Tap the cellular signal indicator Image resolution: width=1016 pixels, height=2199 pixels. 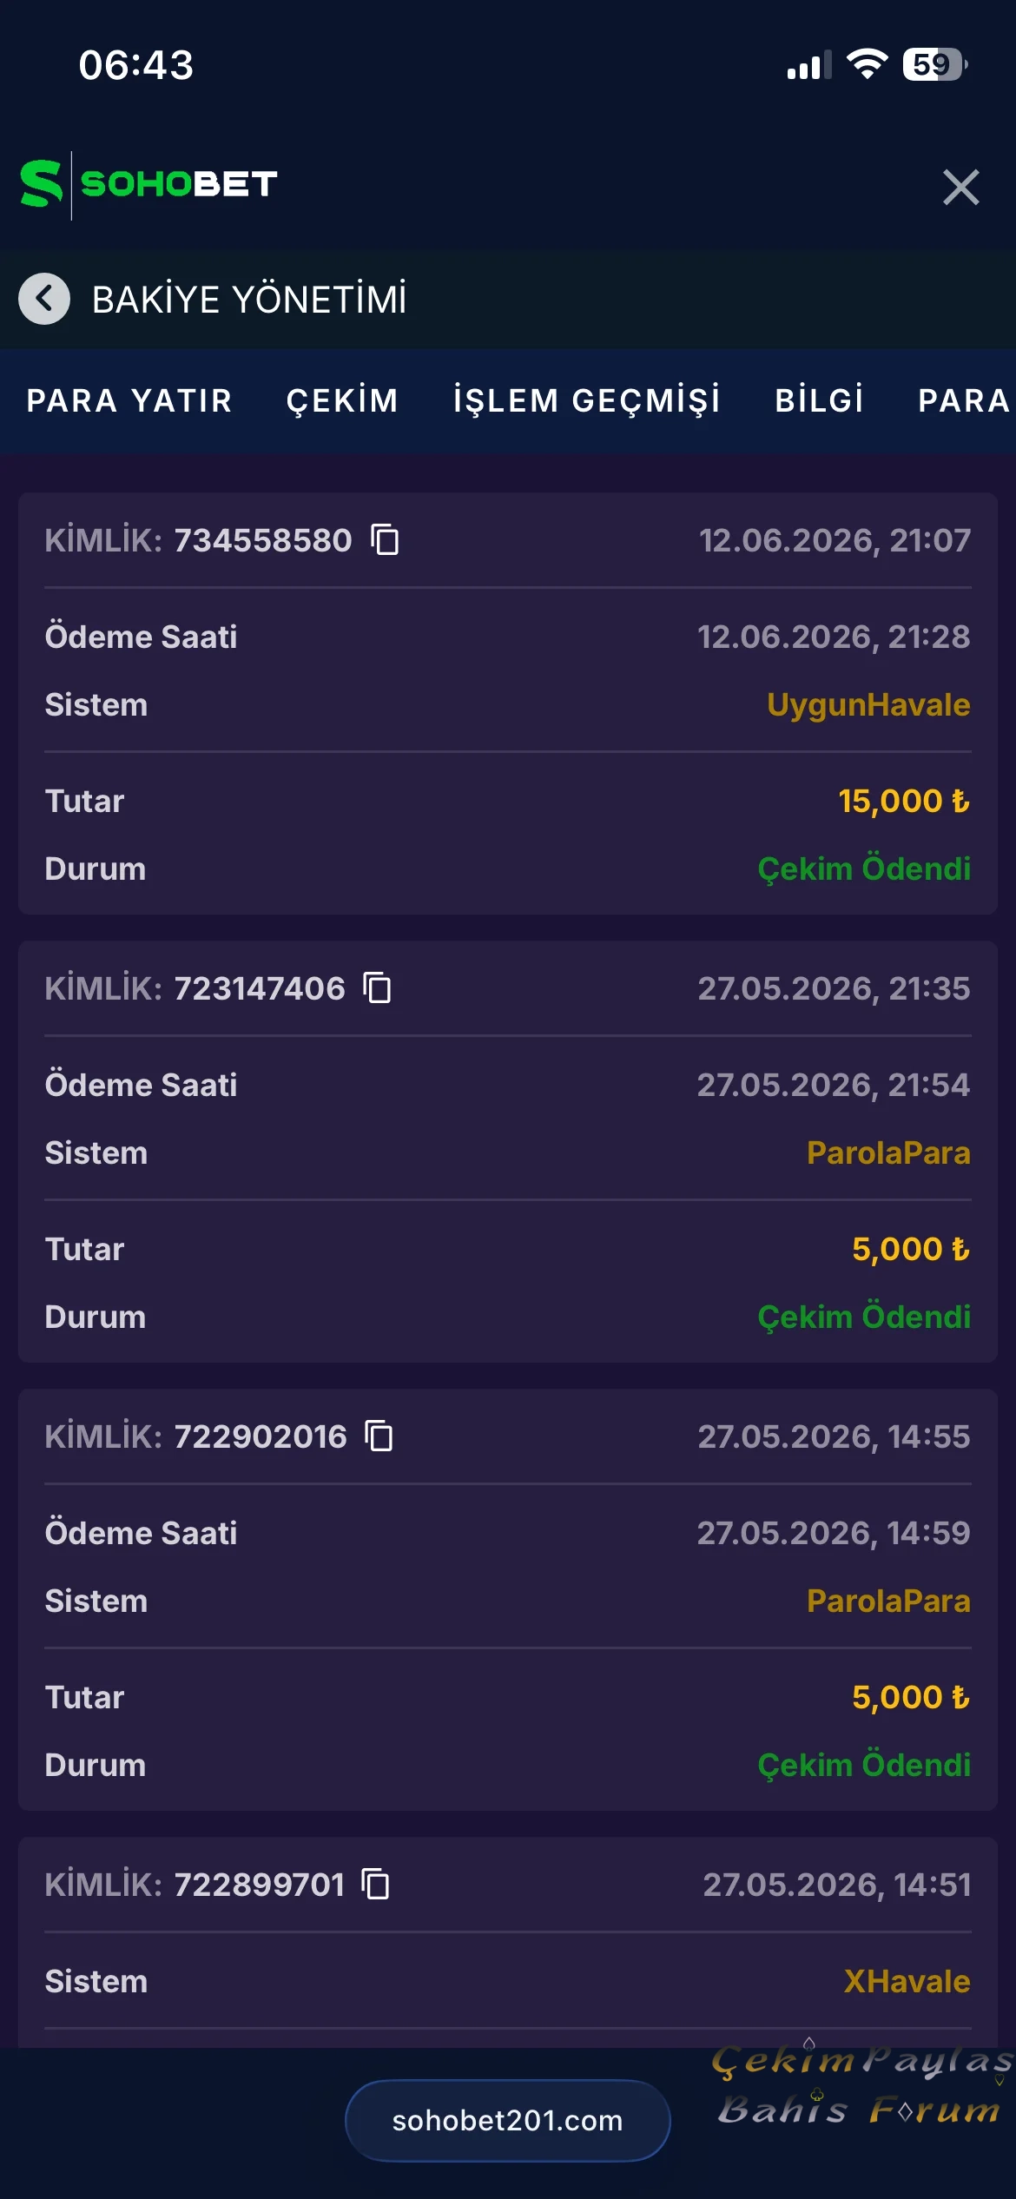(x=808, y=65)
